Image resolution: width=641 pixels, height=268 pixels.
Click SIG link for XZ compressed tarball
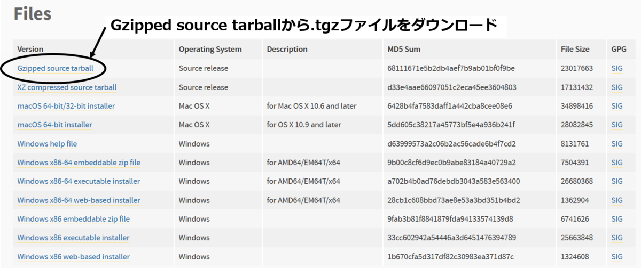tap(617, 87)
